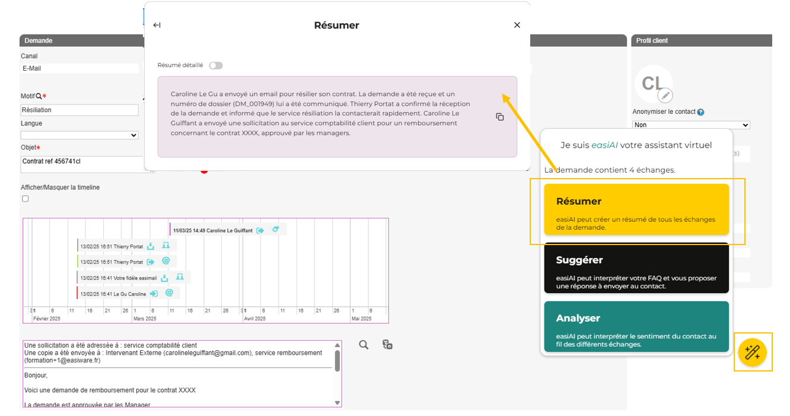Click the scroll down arrow of message box
The height and width of the screenshot is (416, 790).
337,403
